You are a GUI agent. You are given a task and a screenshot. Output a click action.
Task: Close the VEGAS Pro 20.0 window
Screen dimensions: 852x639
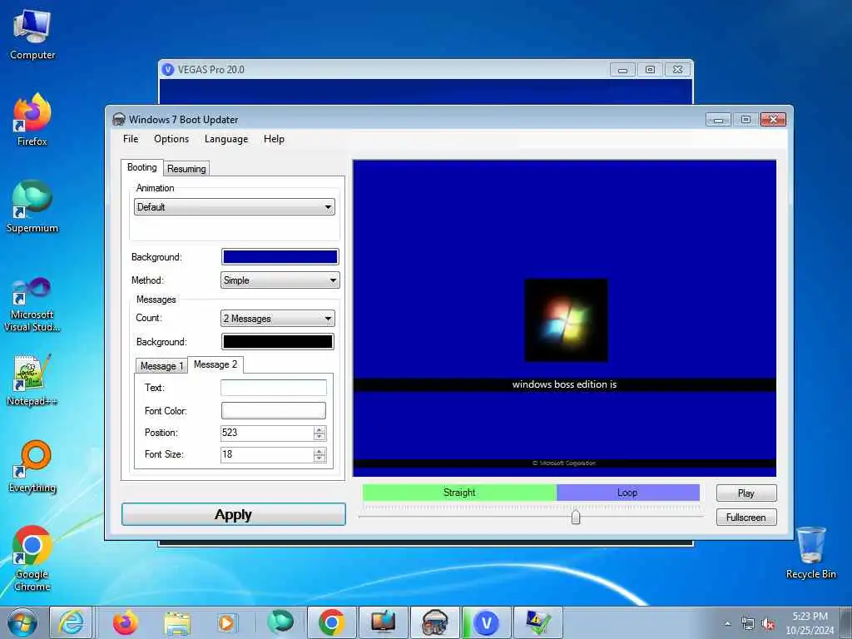click(x=677, y=70)
